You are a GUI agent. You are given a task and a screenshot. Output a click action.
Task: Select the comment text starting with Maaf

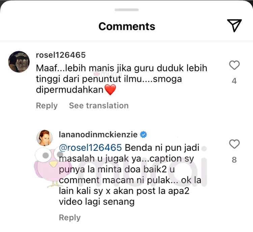(121, 79)
